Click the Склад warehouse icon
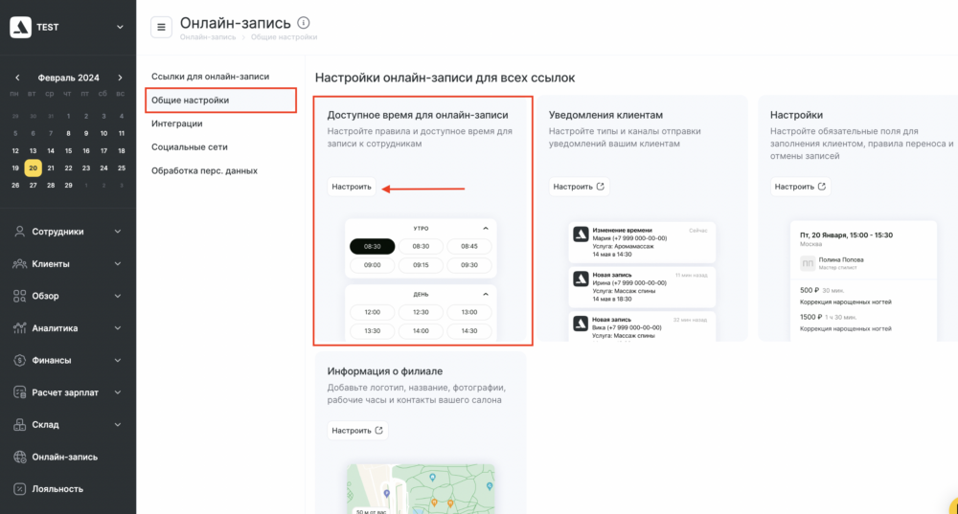This screenshot has height=514, width=958. [x=19, y=425]
